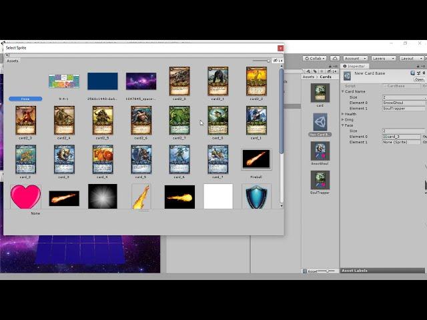Open the Account dropdown
The height and width of the screenshot is (320, 427).
[x=355, y=59]
